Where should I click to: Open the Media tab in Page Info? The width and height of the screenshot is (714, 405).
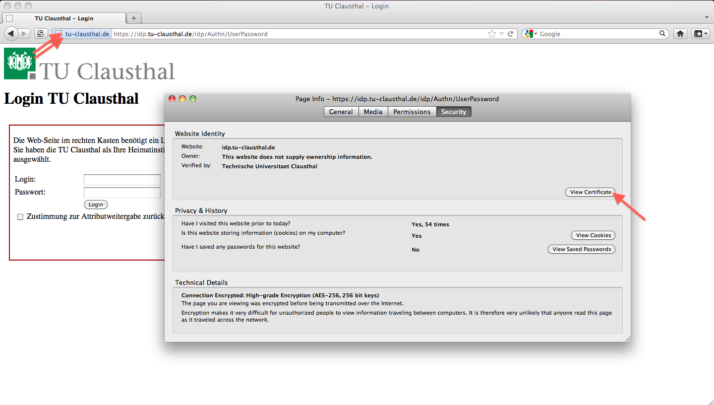pyautogui.click(x=373, y=112)
